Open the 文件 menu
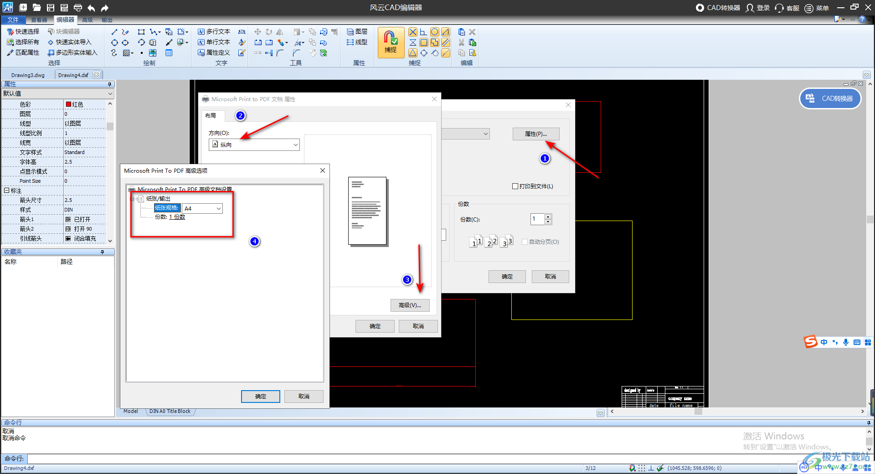 [x=13, y=20]
